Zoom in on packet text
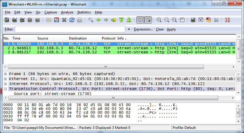Image resolution: width=244 pixels, height=133 pixels. click(159, 20)
